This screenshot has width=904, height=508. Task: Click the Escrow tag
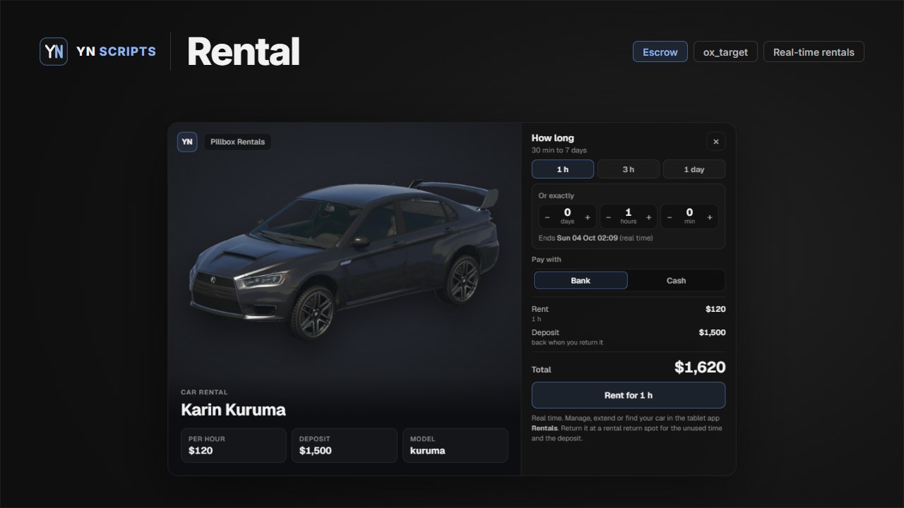click(660, 52)
